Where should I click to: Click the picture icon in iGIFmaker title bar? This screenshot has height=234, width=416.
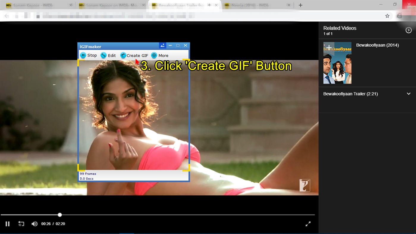[x=162, y=45]
